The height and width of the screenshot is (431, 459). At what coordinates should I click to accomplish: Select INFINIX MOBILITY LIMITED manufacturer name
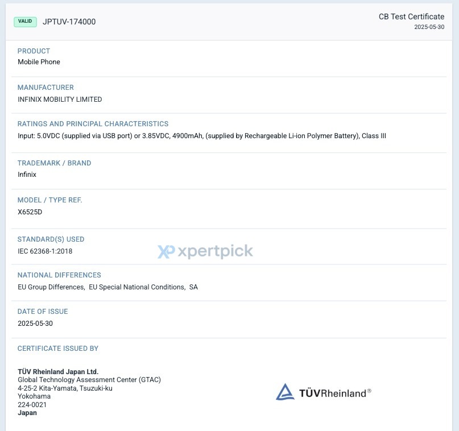(60, 100)
